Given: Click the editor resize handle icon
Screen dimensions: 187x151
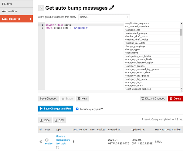Looking at the screenshot, I should tap(182, 91).
